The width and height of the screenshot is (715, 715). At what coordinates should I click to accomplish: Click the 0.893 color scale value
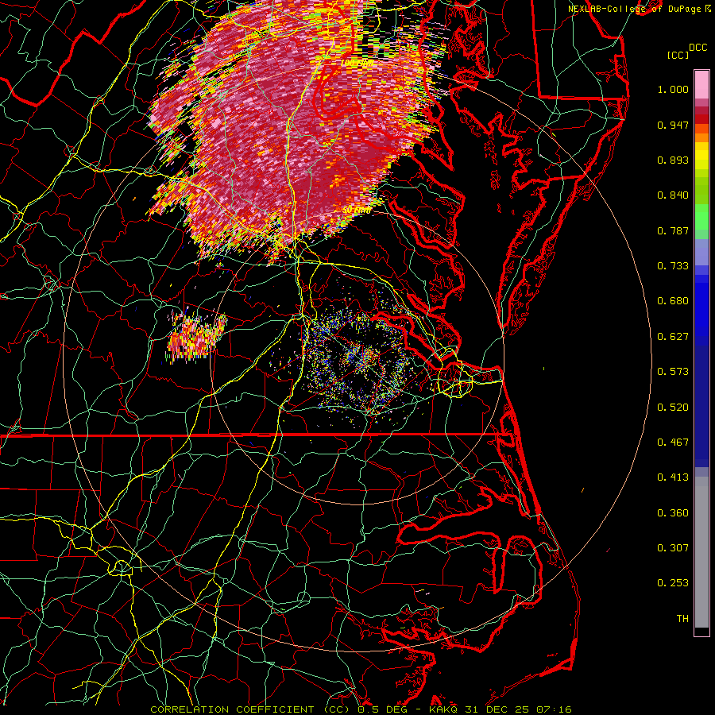click(673, 160)
